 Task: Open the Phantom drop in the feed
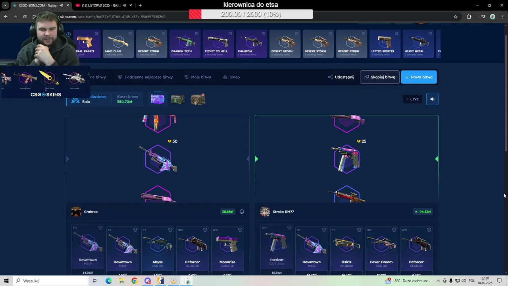[x=252, y=44]
